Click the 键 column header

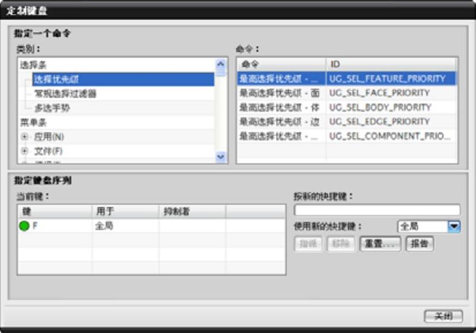(55, 211)
